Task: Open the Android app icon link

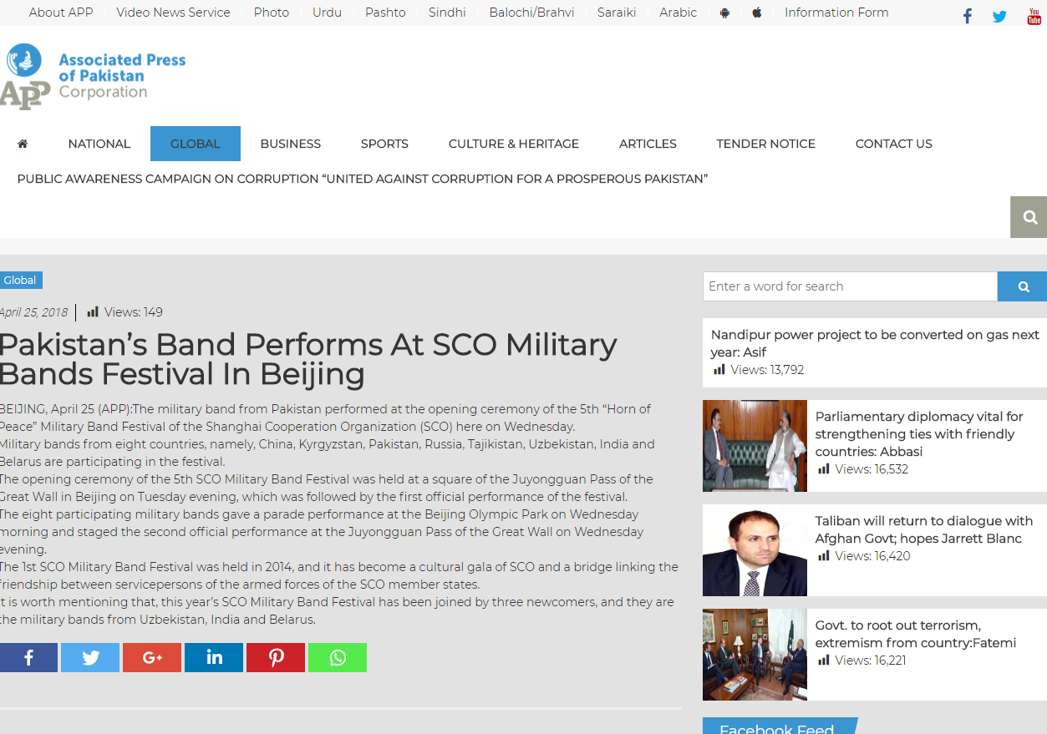Action: (x=724, y=13)
